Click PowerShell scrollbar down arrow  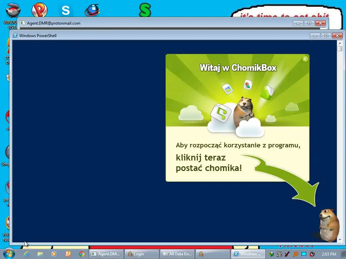(x=340, y=240)
